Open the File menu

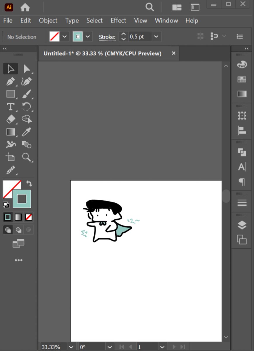(x=8, y=20)
